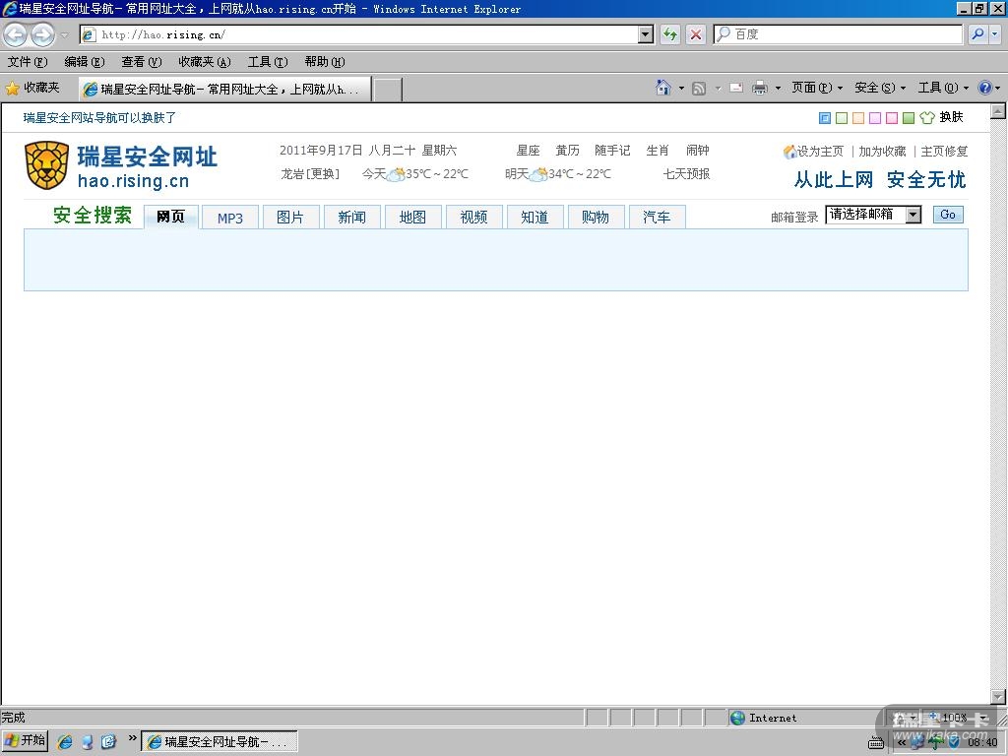Click the Home page icon in command bar

[x=663, y=88]
